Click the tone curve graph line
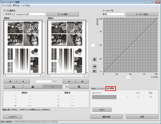This screenshot has height=124, width=161. (x=130, y=45)
